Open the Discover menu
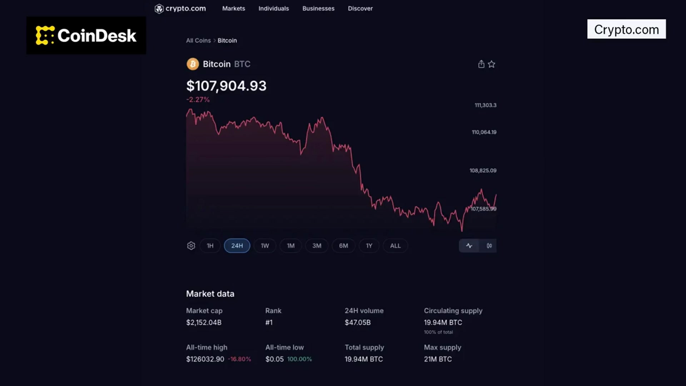This screenshot has width=686, height=386. click(x=360, y=8)
